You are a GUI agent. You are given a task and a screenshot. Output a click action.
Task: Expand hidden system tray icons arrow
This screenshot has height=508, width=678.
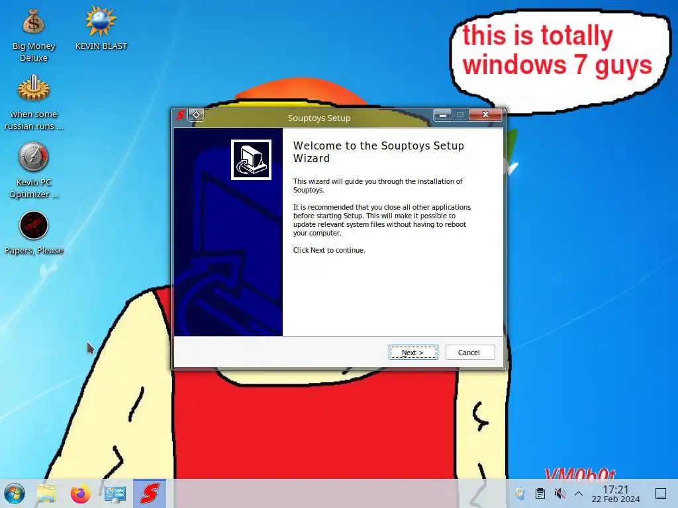(x=579, y=493)
